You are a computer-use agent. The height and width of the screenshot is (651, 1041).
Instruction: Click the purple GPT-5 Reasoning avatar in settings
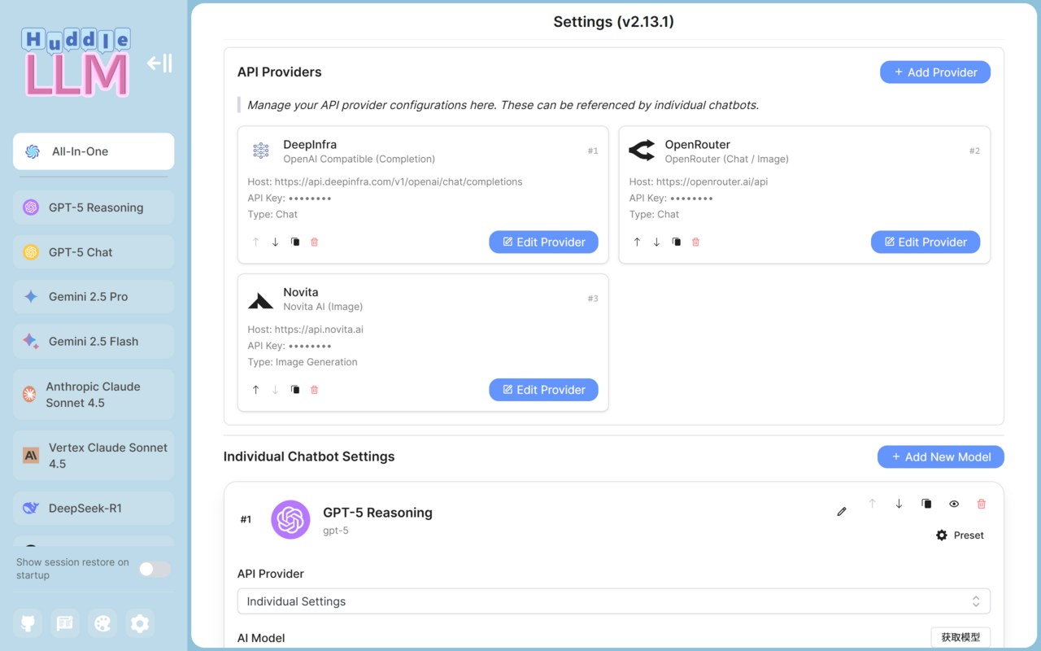click(290, 519)
